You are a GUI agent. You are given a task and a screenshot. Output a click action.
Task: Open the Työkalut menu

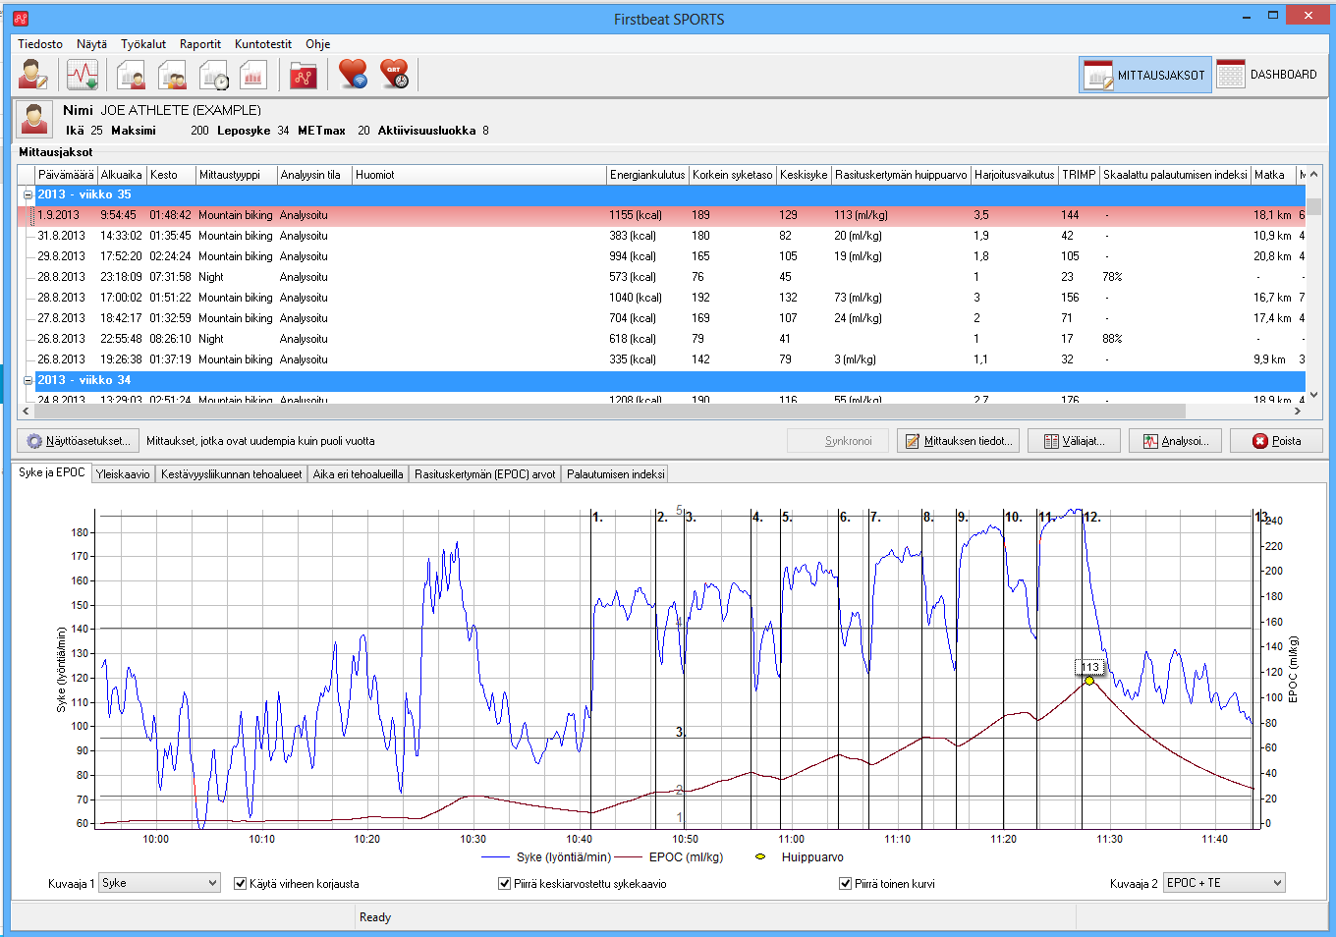[143, 44]
